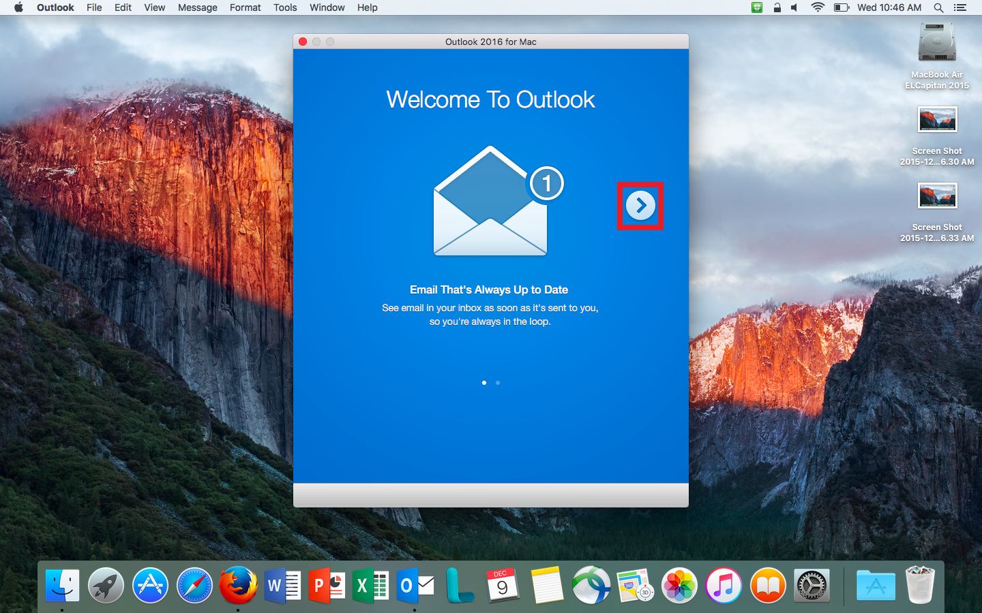The width and height of the screenshot is (982, 613).
Task: Open the Format menu in menu bar
Action: (x=245, y=7)
